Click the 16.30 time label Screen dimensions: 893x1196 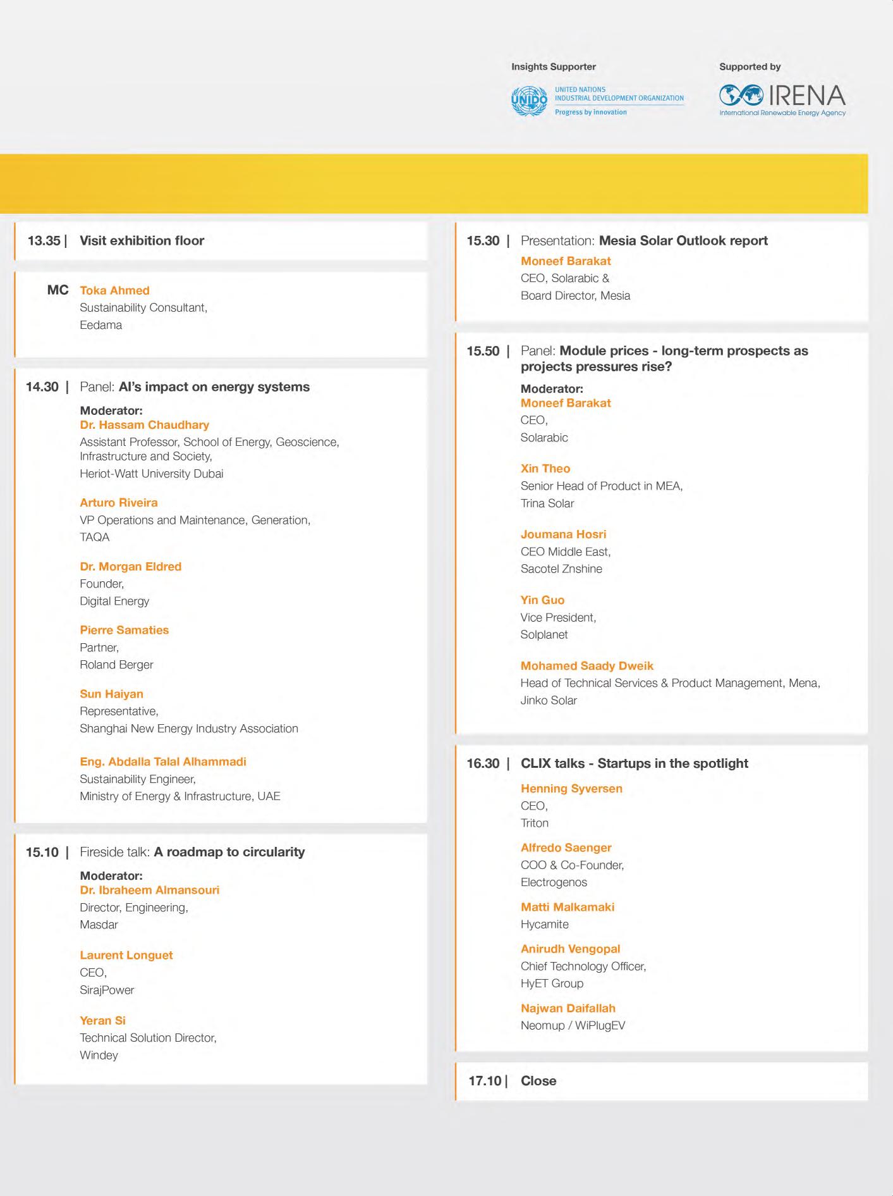[483, 763]
